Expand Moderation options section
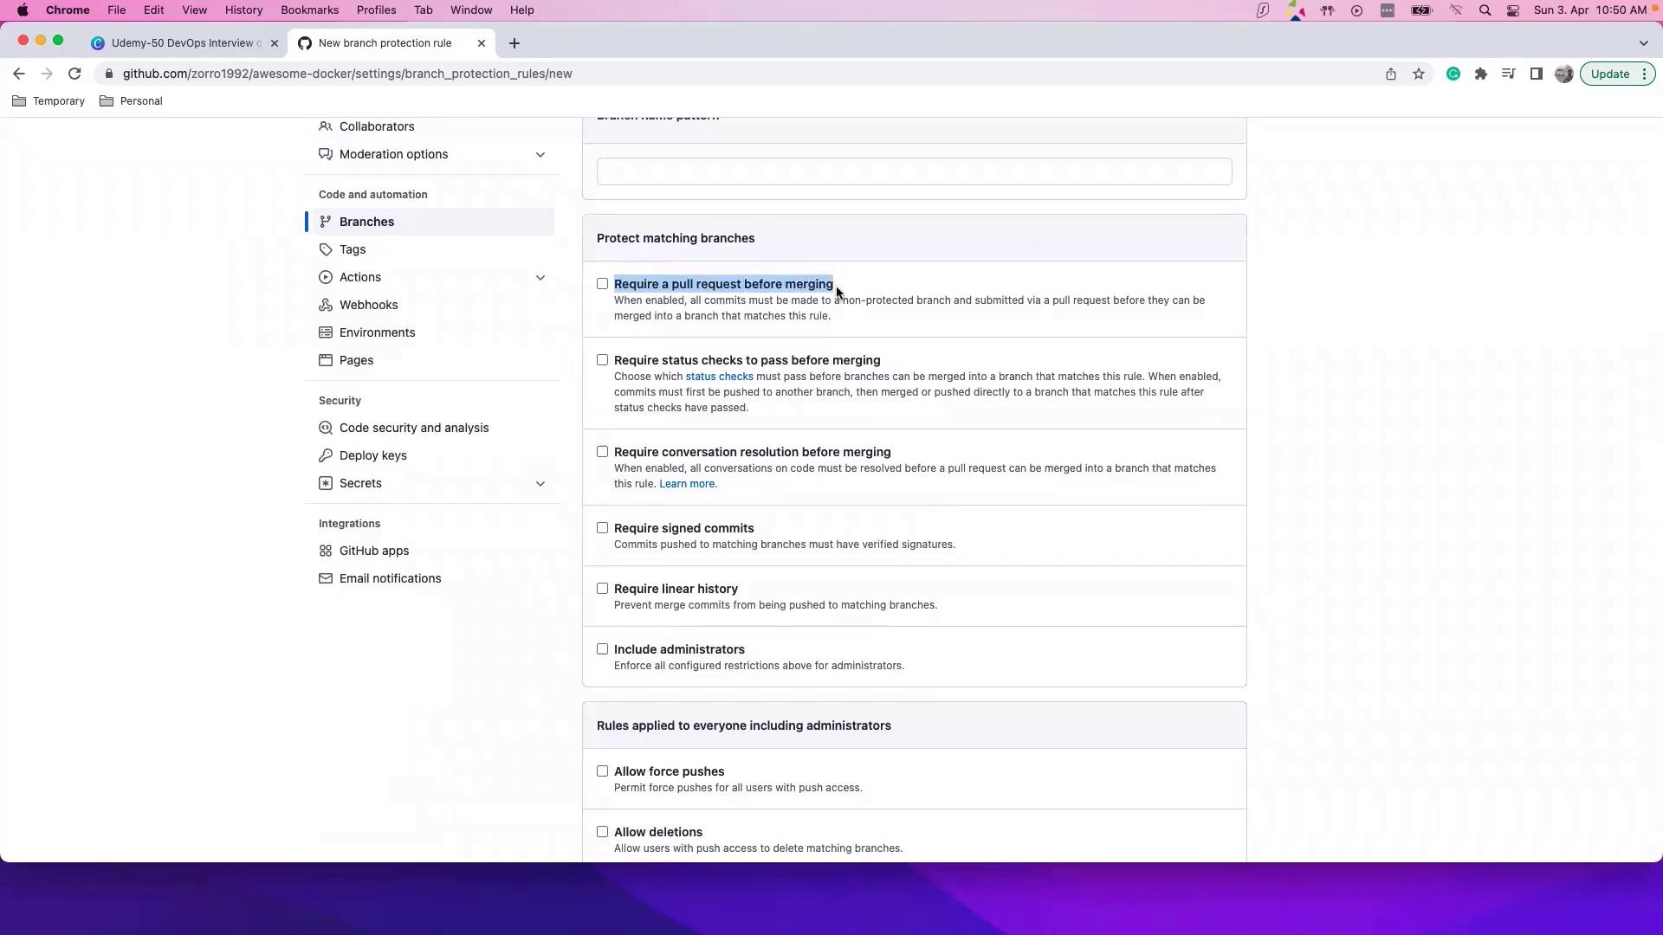 [x=540, y=154]
